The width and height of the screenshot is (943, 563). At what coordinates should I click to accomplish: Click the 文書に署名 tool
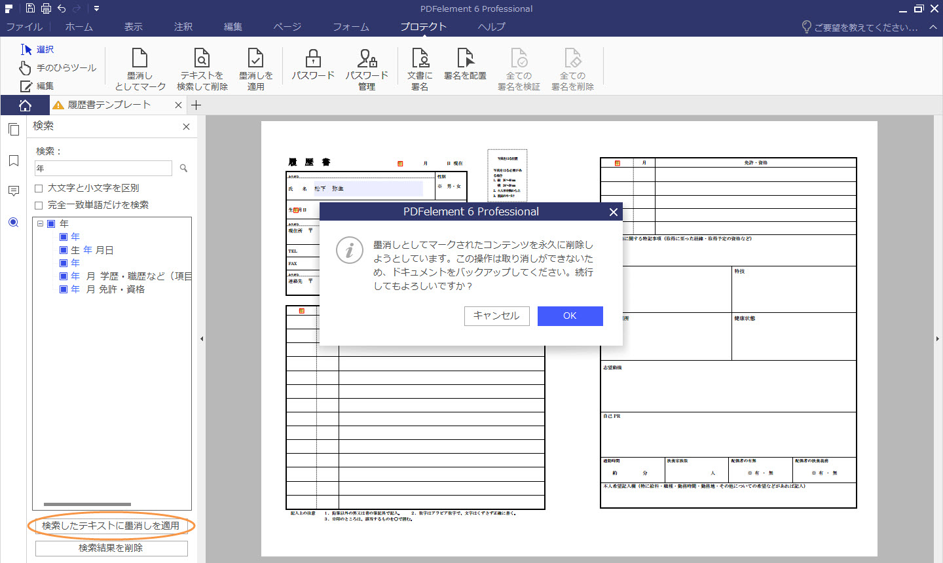[420, 69]
